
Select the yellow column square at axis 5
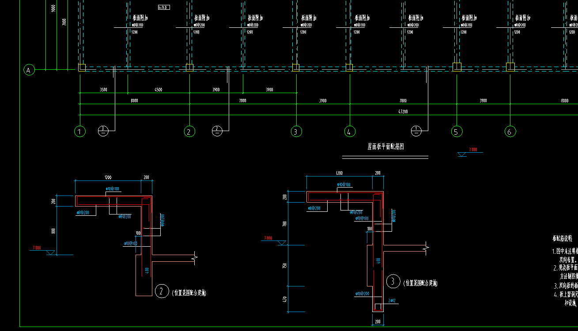[x=457, y=67]
